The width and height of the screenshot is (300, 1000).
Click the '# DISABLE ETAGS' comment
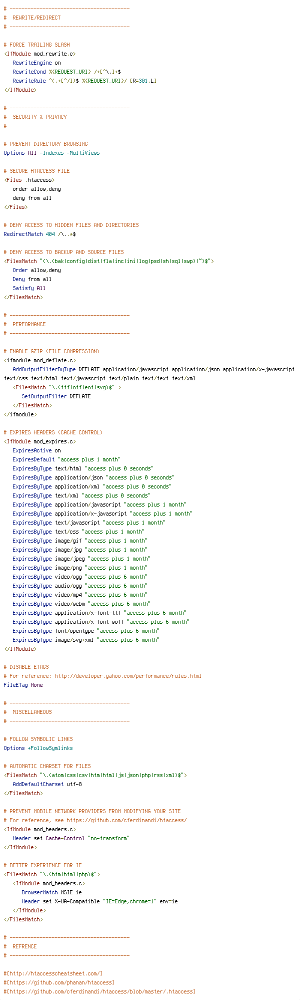(x=26, y=667)
